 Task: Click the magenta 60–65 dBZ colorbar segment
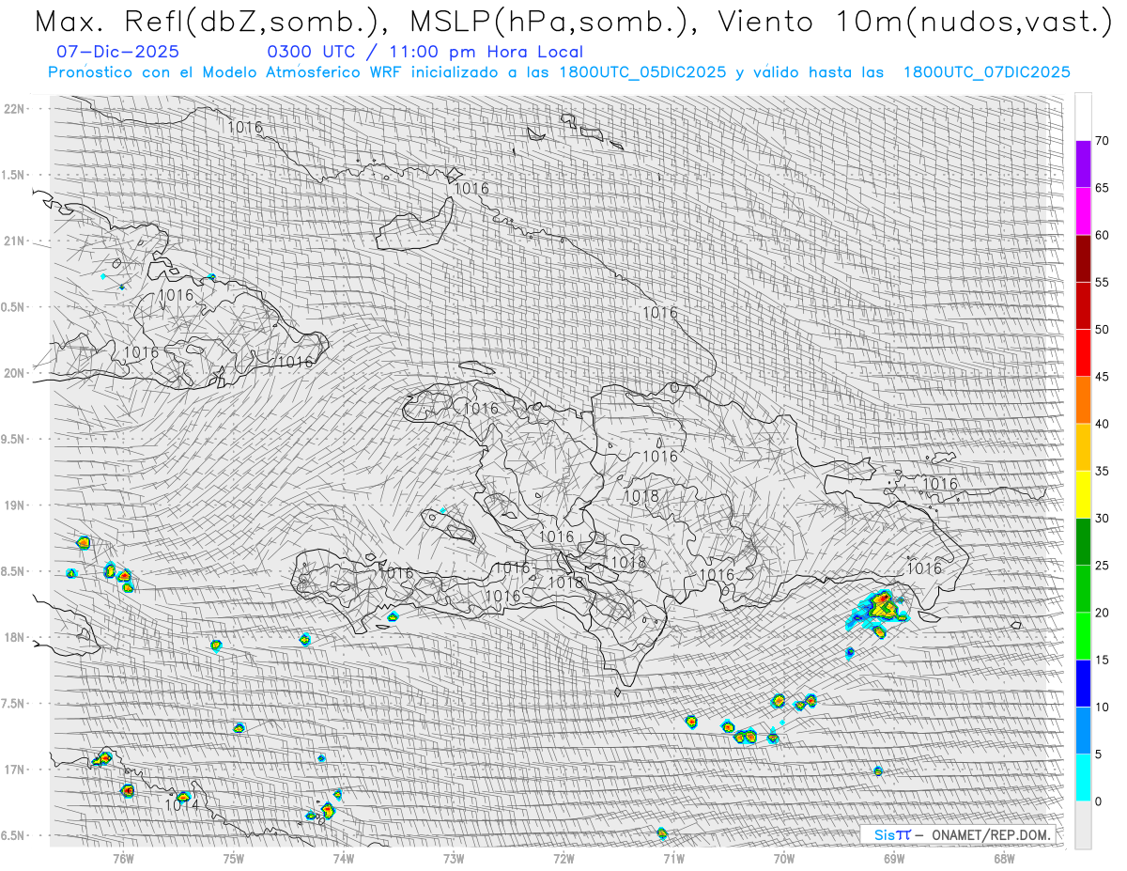tap(1083, 211)
